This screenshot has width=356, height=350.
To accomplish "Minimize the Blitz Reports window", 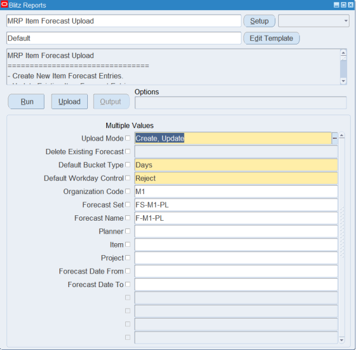I will click(336, 5).
